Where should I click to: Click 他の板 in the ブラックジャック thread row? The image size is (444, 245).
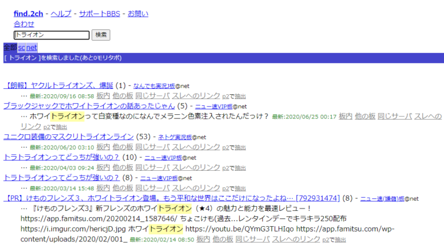(x=365, y=116)
